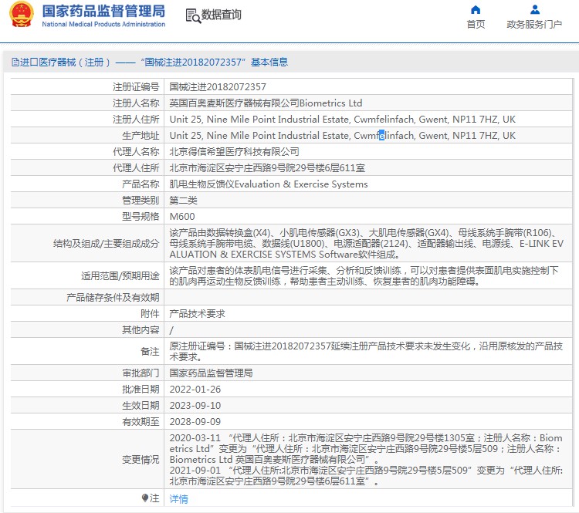Click 代理人住所 value 北京市海淀区安宁庄西路
The image size is (579, 513).
click(x=267, y=168)
